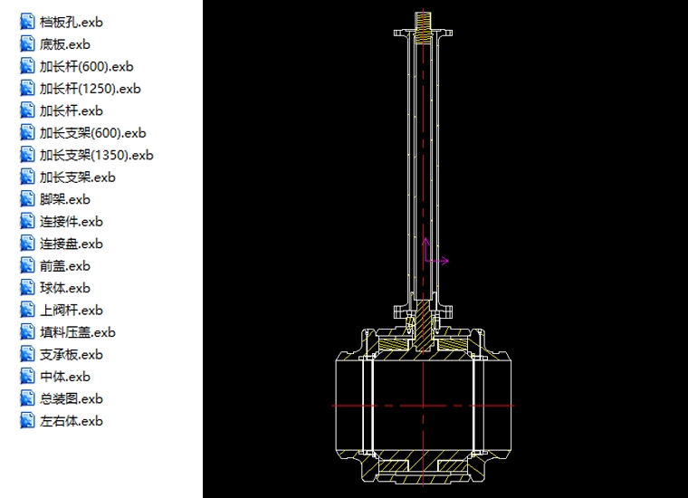
Task: Click the icon beside 左右体.exb
Action: coord(27,421)
